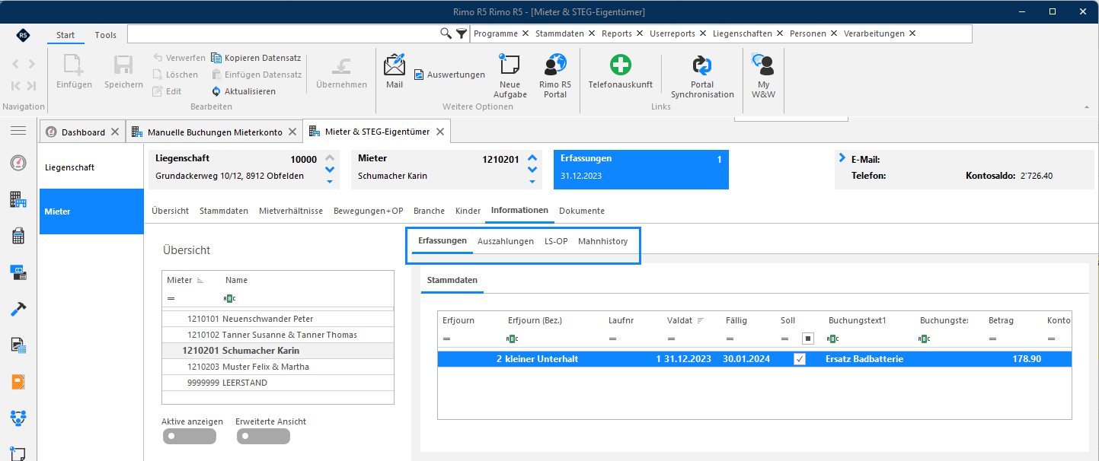Click the Betrag value 178.90
Image resolution: width=1099 pixels, height=461 pixels.
click(1027, 358)
